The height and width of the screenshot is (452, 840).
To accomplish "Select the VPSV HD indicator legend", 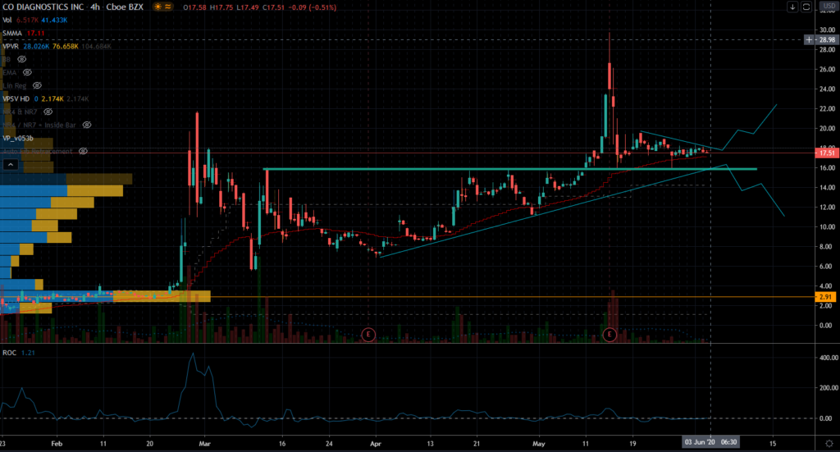I will tap(16, 99).
